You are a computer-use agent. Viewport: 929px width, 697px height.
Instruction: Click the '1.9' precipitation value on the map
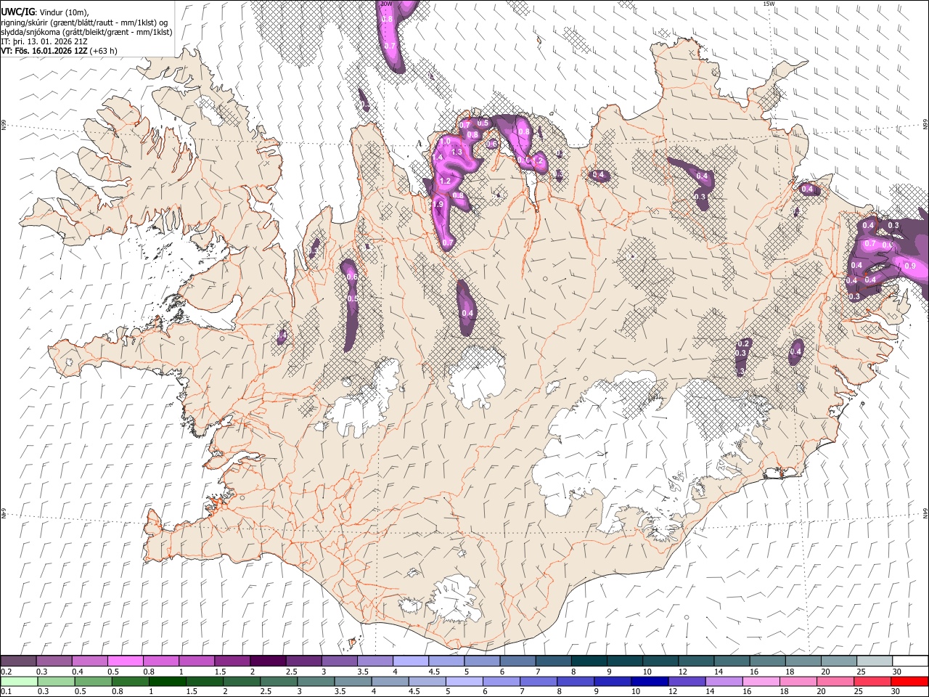pyautogui.click(x=438, y=205)
